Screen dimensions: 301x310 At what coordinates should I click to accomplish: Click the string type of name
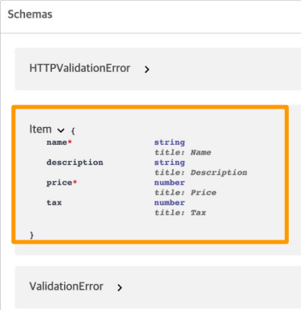tap(170, 142)
